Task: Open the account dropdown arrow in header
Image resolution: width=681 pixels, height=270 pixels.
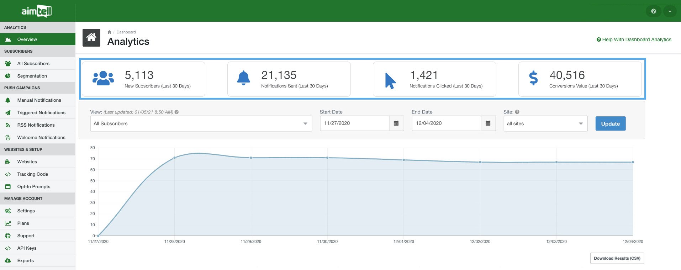Action: tap(670, 11)
